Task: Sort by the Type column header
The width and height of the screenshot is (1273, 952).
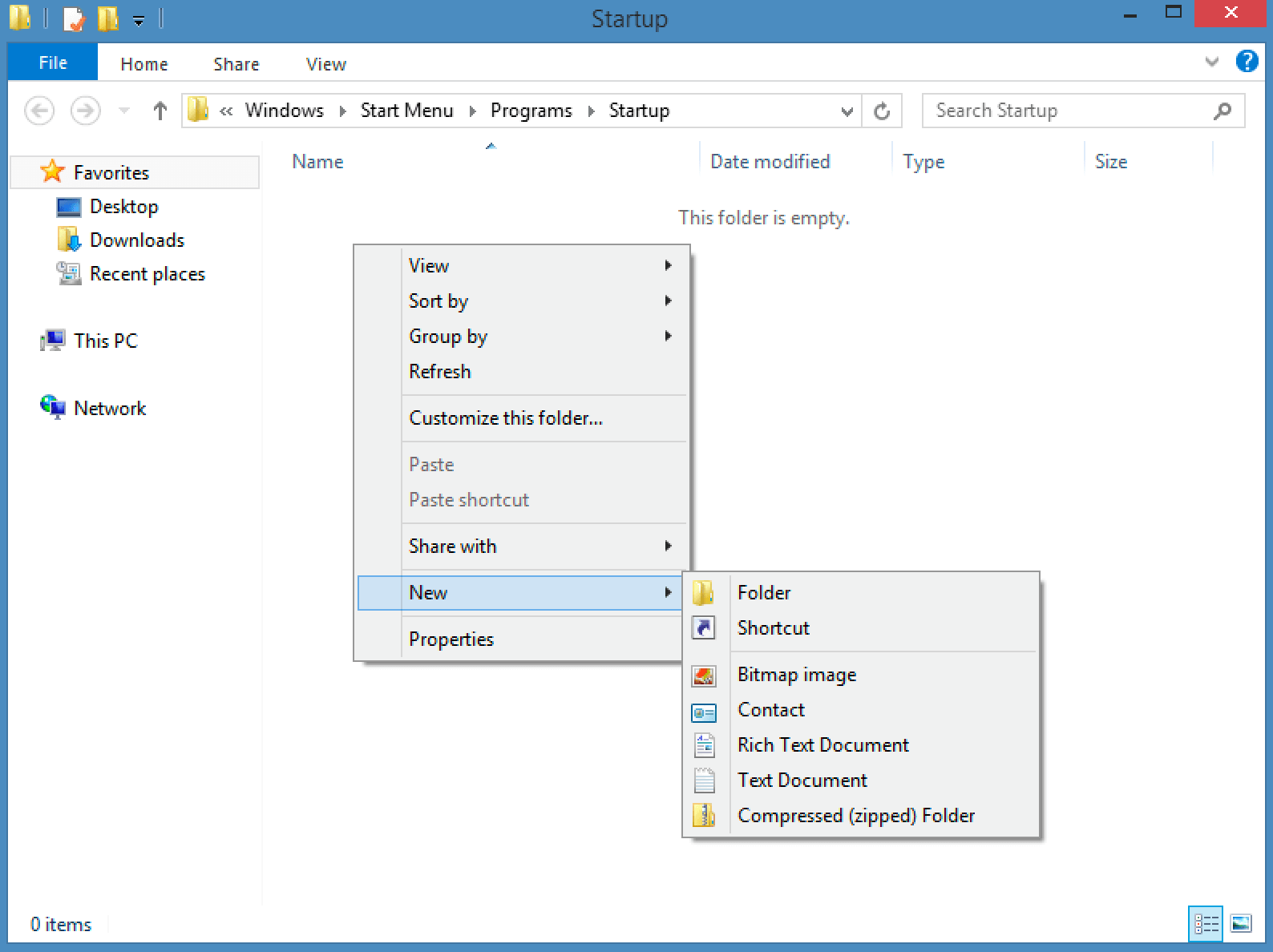Action: 923,162
